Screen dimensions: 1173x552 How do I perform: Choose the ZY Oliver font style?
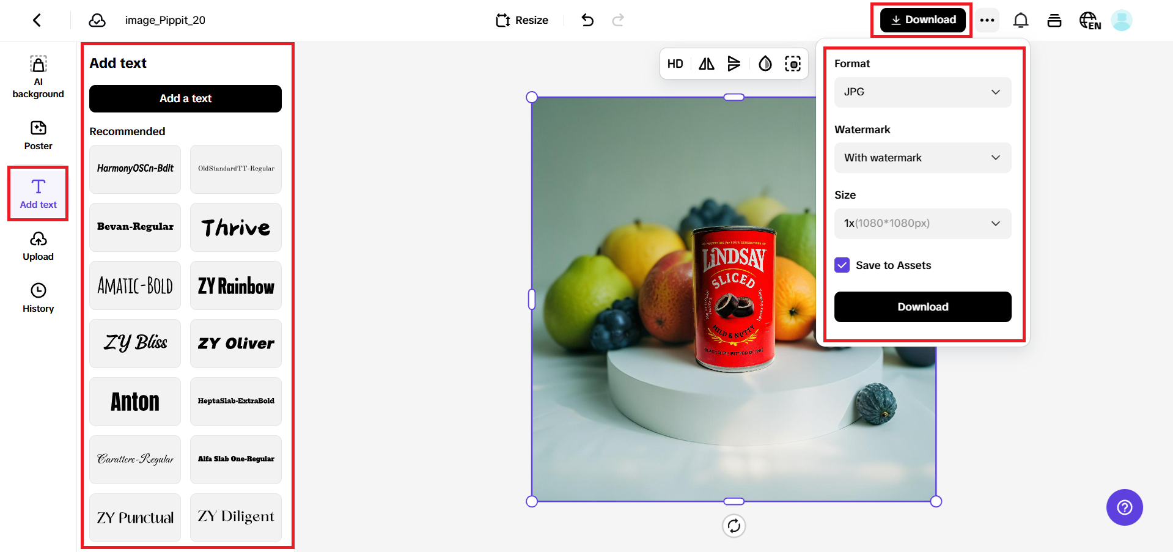[236, 343]
